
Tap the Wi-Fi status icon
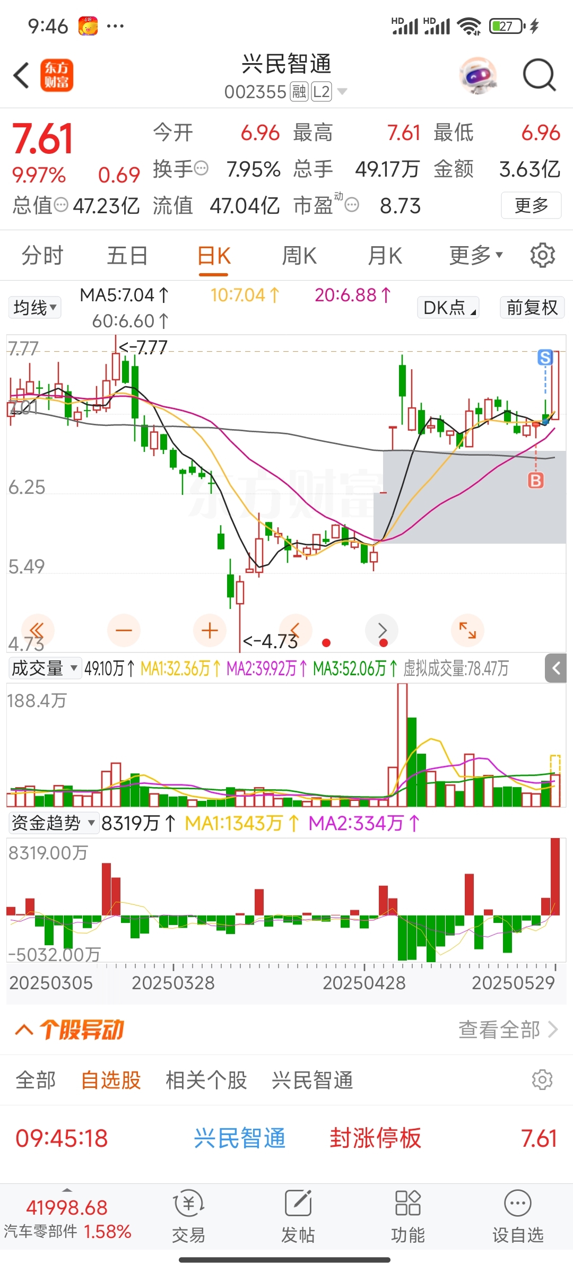[469, 26]
